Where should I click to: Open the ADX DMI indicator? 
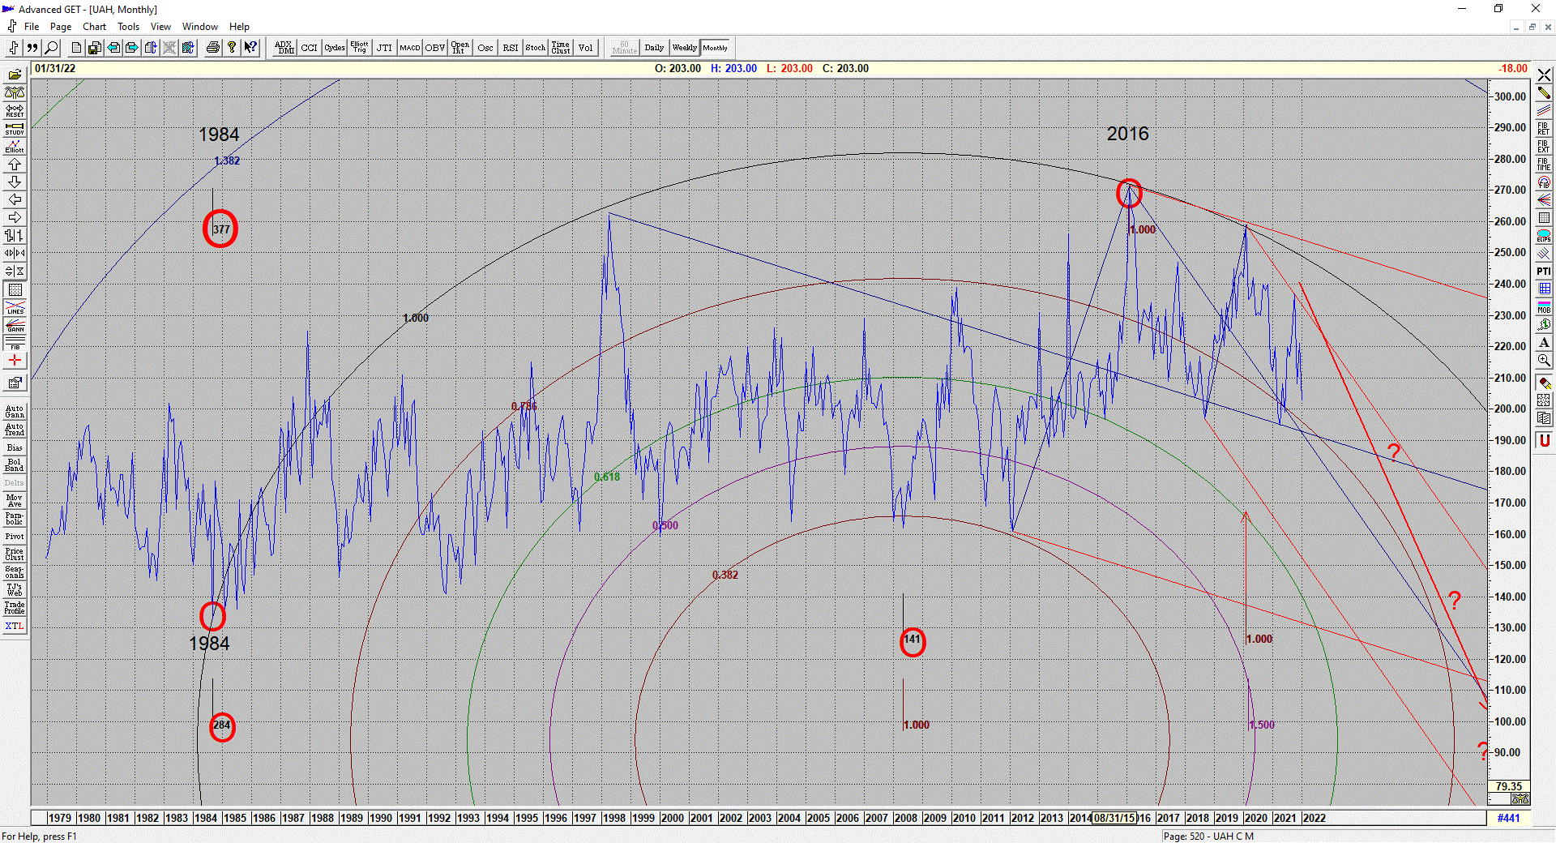284,48
